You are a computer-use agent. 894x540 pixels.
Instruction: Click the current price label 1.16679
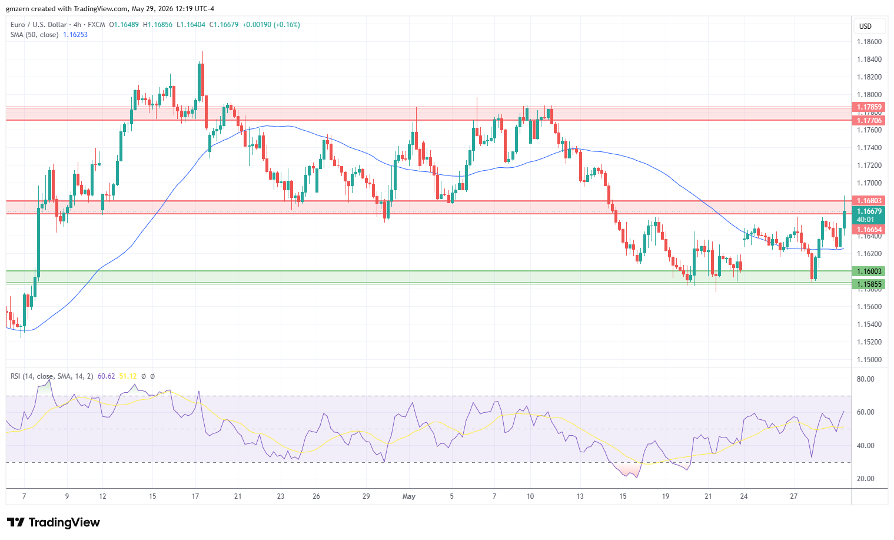click(x=869, y=211)
